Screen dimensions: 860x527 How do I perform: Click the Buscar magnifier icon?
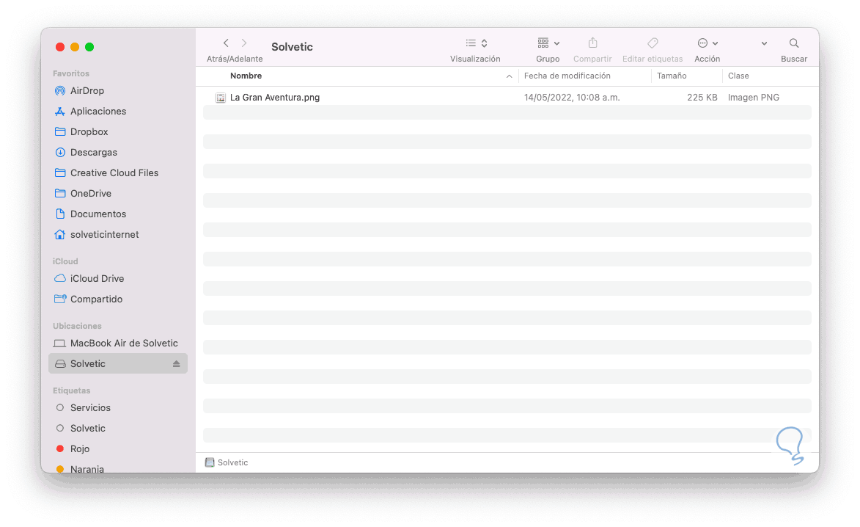pos(793,43)
